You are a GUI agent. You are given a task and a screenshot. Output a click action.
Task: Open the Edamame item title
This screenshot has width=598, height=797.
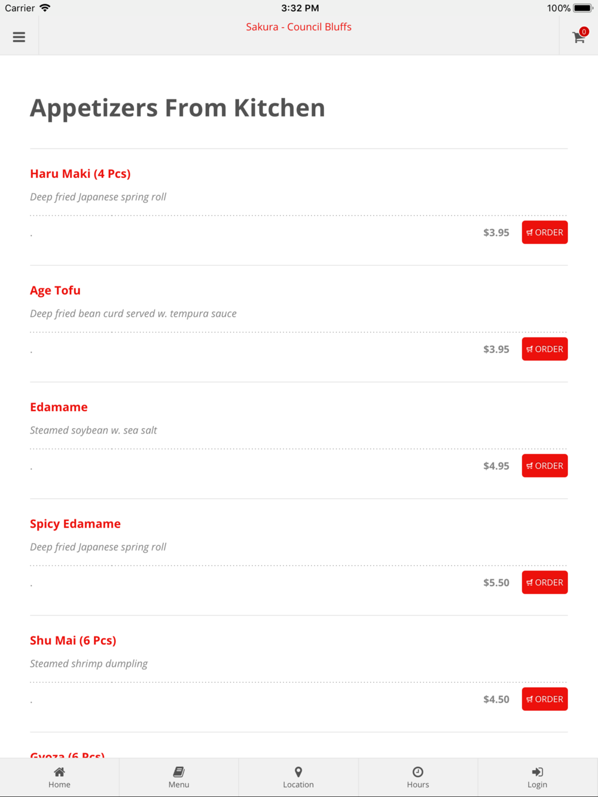tap(59, 407)
